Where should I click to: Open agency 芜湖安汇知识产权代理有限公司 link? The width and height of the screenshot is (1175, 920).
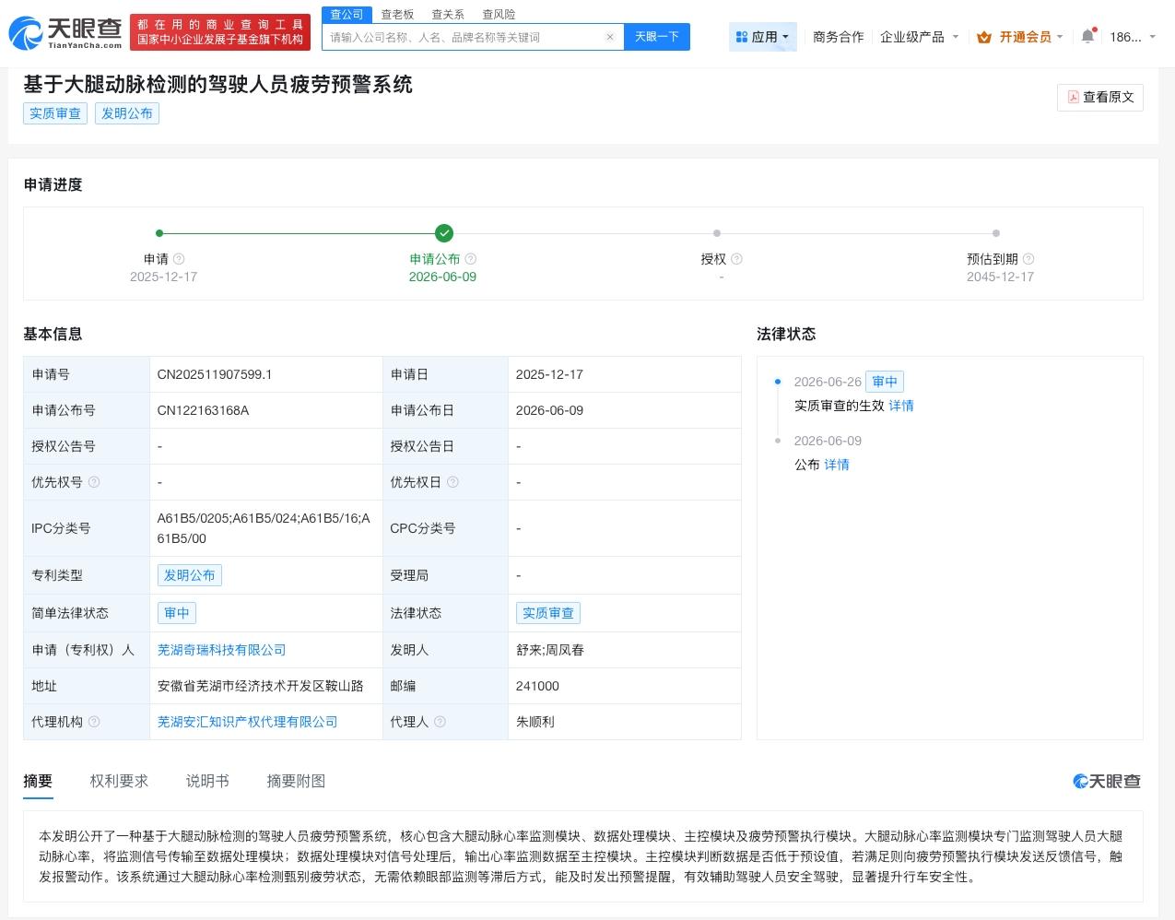(247, 722)
